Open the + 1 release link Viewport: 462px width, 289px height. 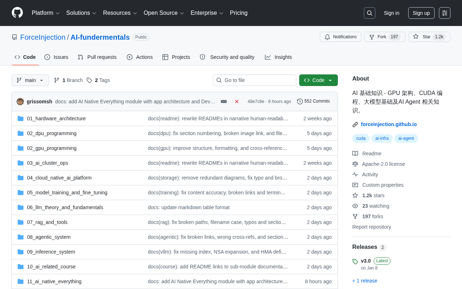pyautogui.click(x=365, y=281)
